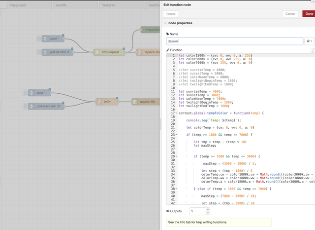Fold the if block at line 29
Screen dimensions: 315x230
coord(176,156)
